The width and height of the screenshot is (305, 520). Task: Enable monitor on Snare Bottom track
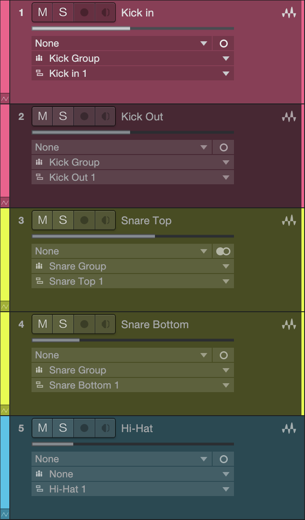pyautogui.click(x=105, y=324)
